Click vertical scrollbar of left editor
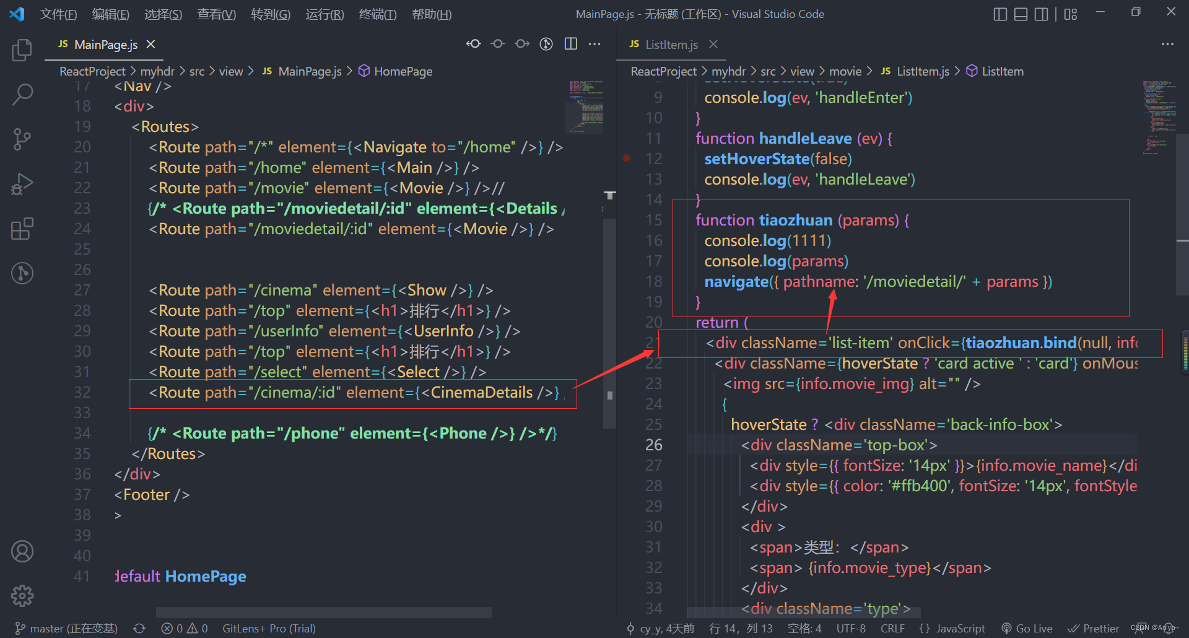This screenshot has width=1189, height=638. 610,322
